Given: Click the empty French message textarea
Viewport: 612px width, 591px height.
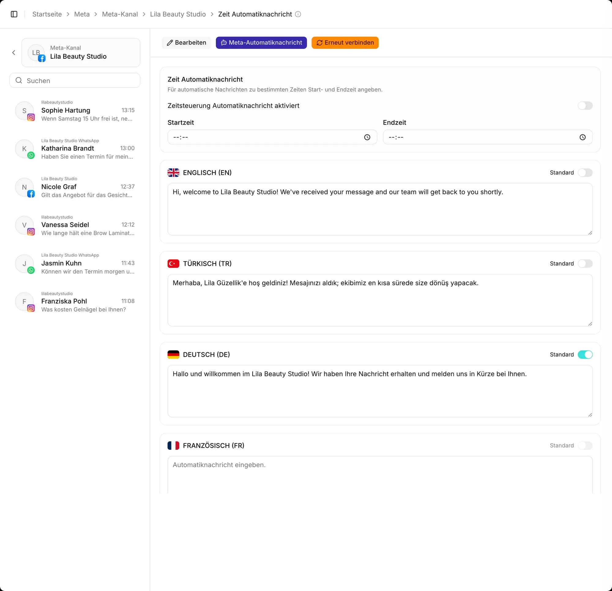Looking at the screenshot, I should tap(380, 475).
